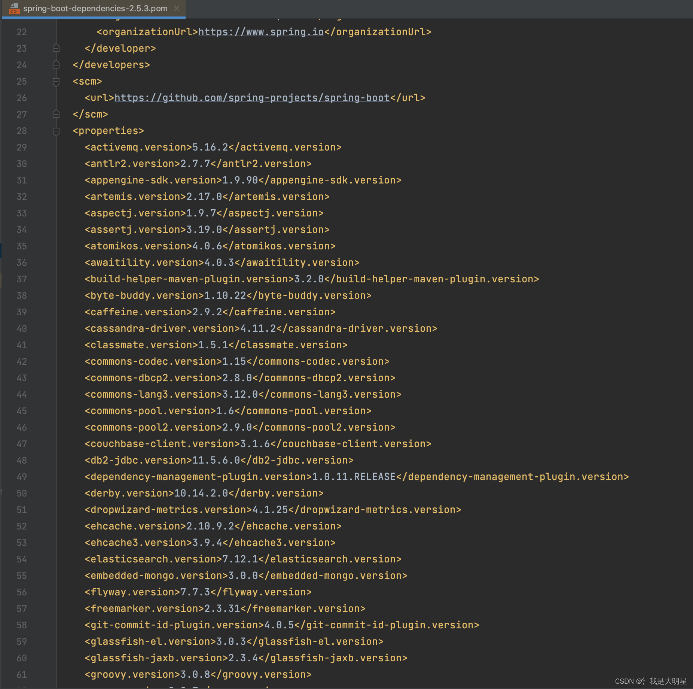Click freemarker.version value 2.3.31
This screenshot has height=689, width=693.
pos(222,608)
